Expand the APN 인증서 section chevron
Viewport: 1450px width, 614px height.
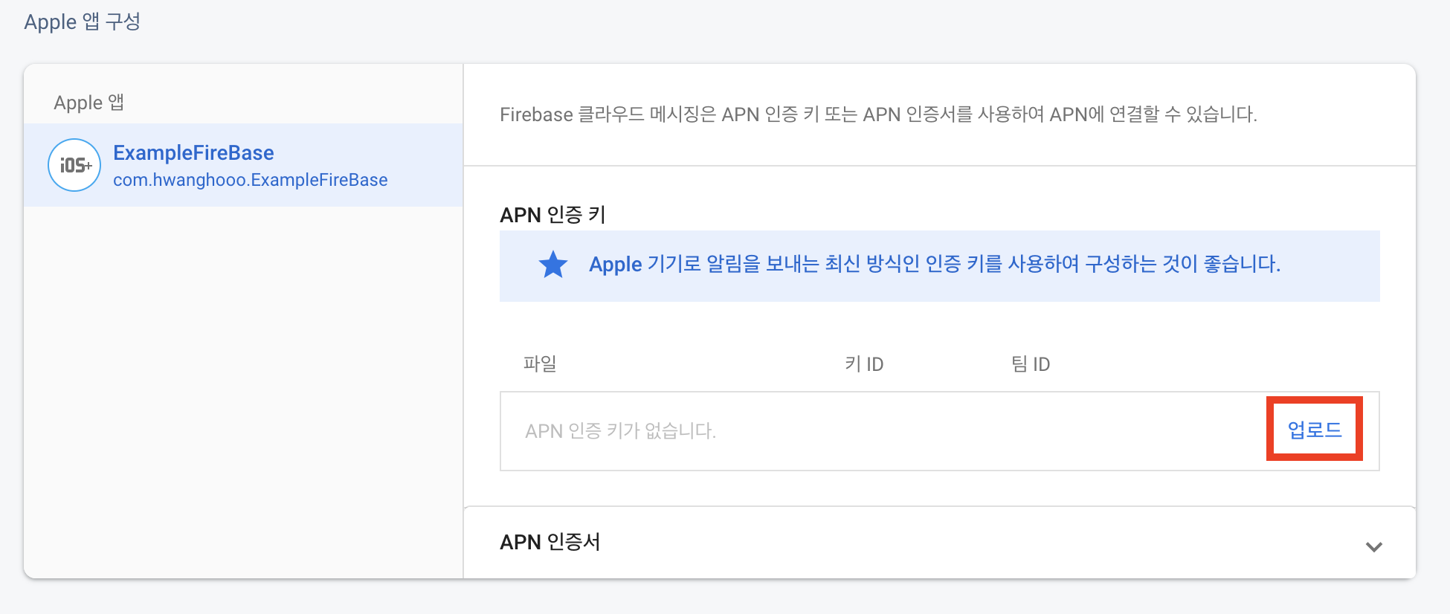(1373, 546)
